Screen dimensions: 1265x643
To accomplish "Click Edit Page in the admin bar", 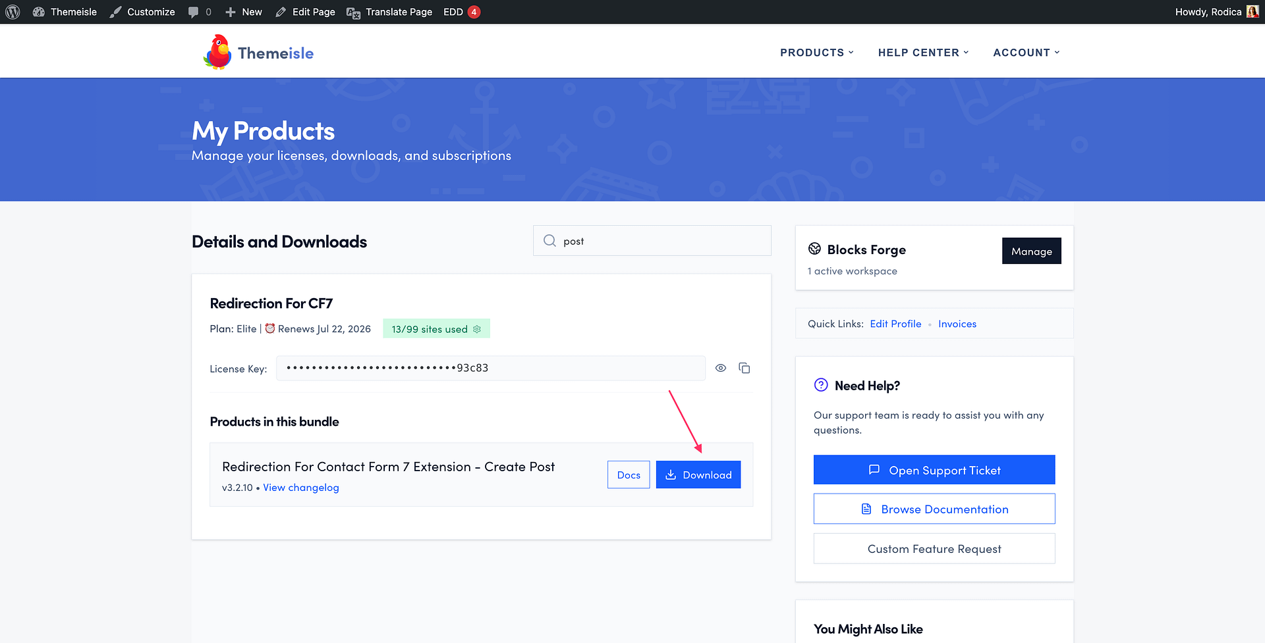I will point(305,12).
